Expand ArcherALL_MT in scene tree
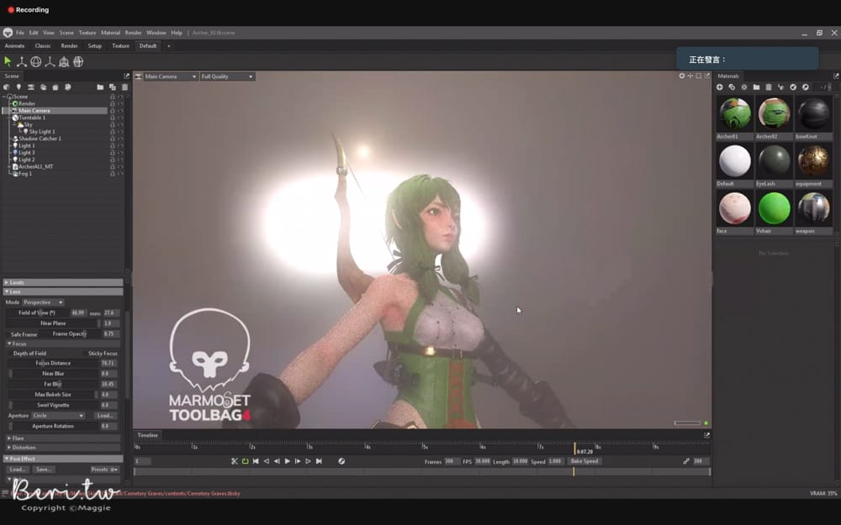Image resolution: width=841 pixels, height=525 pixels. (x=9, y=166)
